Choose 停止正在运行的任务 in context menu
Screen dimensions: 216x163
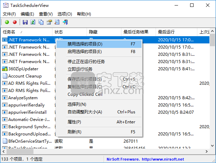pyautogui.click(x=99, y=61)
